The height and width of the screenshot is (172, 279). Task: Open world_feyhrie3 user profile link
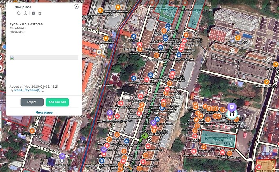27,90
